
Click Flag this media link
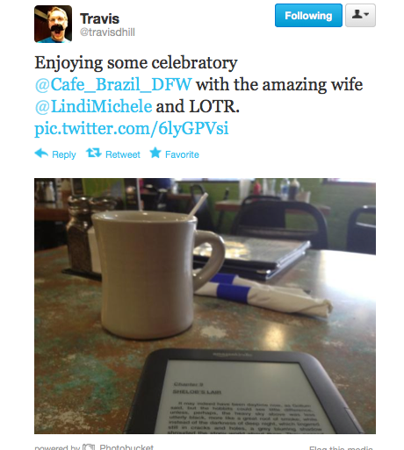tap(341, 448)
